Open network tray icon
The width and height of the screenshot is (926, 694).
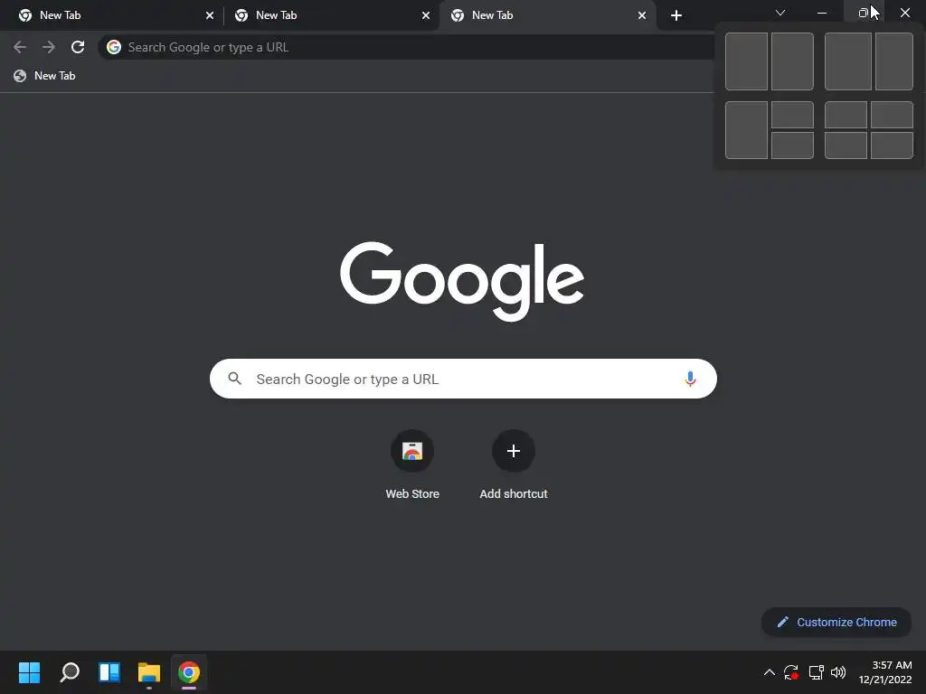tap(817, 672)
